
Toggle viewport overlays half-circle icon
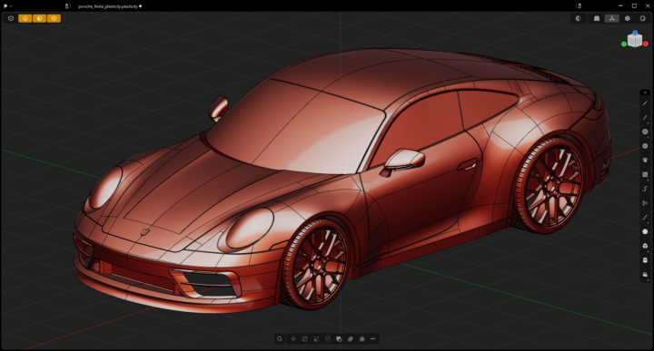[x=578, y=18]
